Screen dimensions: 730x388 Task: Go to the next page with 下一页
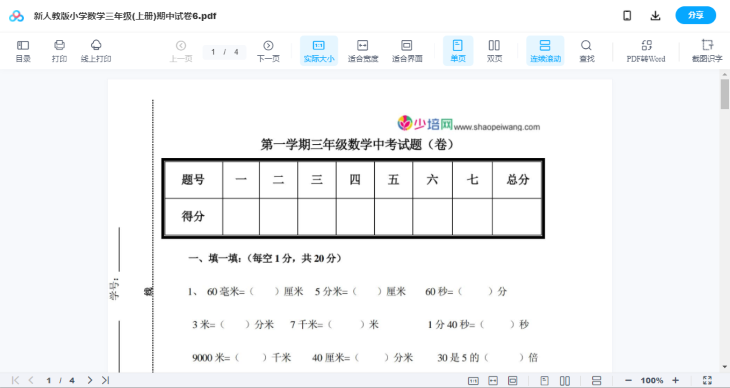coord(268,50)
